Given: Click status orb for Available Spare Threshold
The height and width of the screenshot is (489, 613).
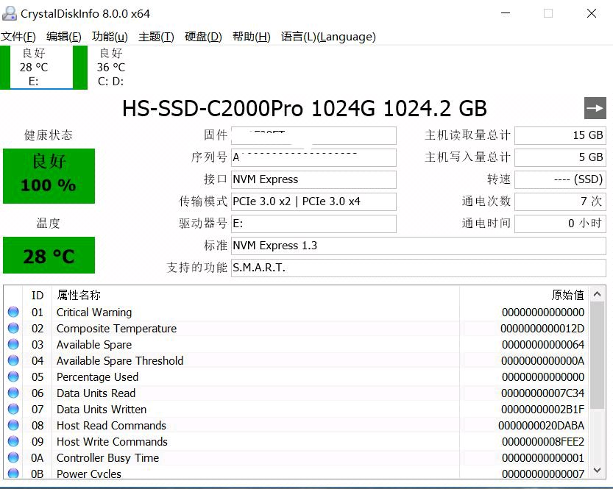Looking at the screenshot, I should 13,360.
